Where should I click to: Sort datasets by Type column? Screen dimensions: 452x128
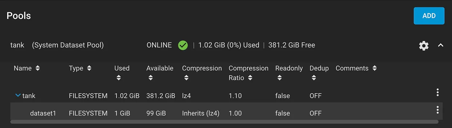[89, 68]
